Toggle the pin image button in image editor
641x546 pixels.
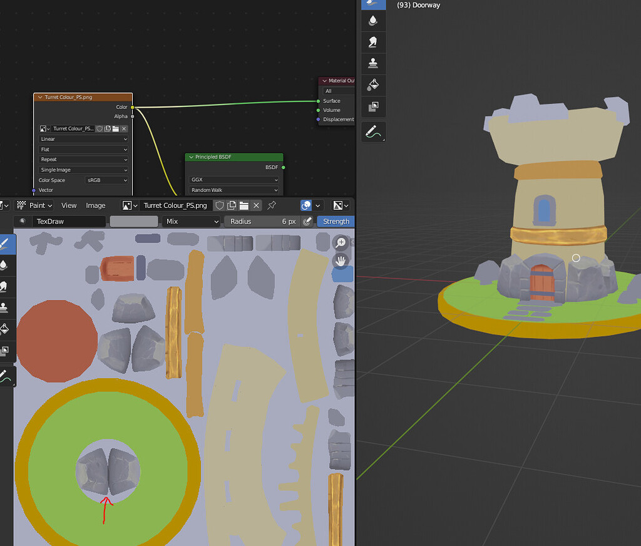[272, 205]
